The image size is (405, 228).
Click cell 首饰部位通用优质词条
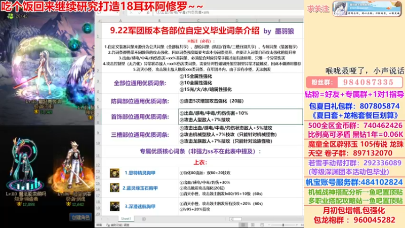(x=140, y=117)
